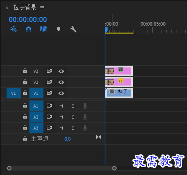Mute audio track A2
The image size is (187, 175).
[61, 117]
